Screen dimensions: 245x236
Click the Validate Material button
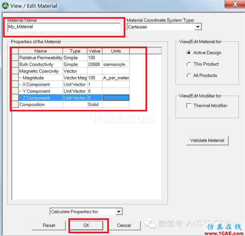pyautogui.click(x=207, y=140)
